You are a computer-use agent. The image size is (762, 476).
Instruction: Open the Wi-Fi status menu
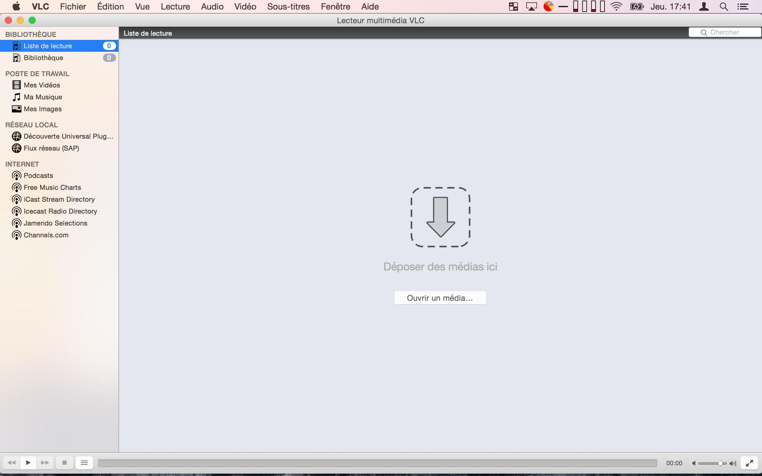616,7
